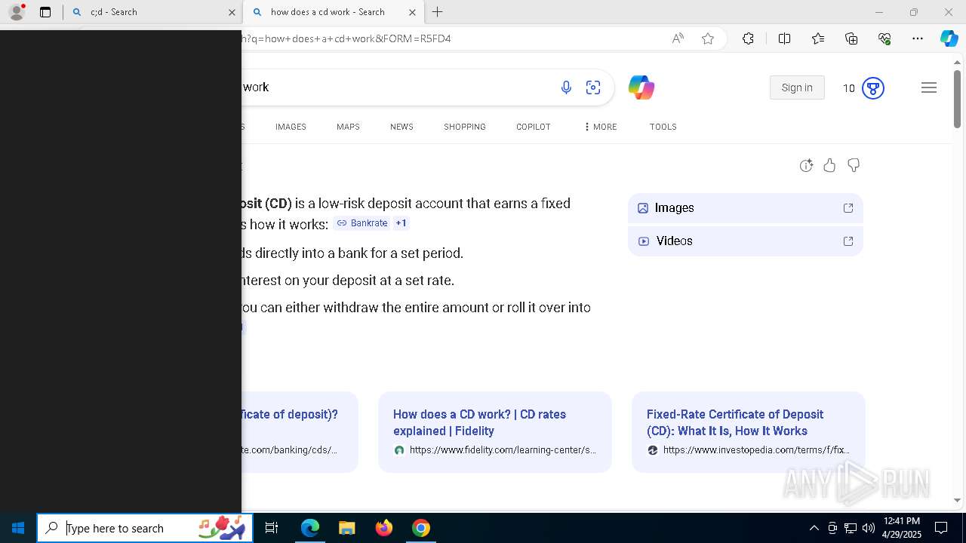Viewport: 966px width, 543px height.
Task: Launch Firefox from the taskbar
Action: pos(384,528)
